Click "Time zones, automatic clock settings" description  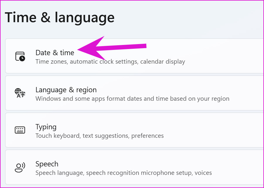pyautogui.click(x=86, y=62)
